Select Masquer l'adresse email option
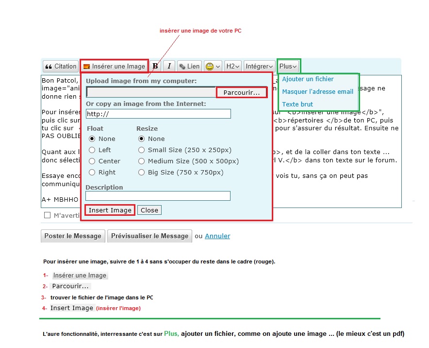The image size is (429, 348). coord(317,92)
